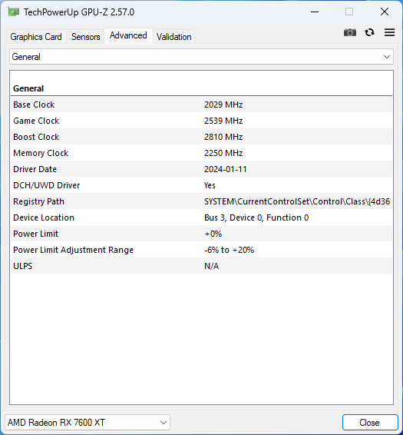The width and height of the screenshot is (403, 435).
Task: Click the SYSTEM\CurrentControlSet registry path value
Action: (297, 201)
